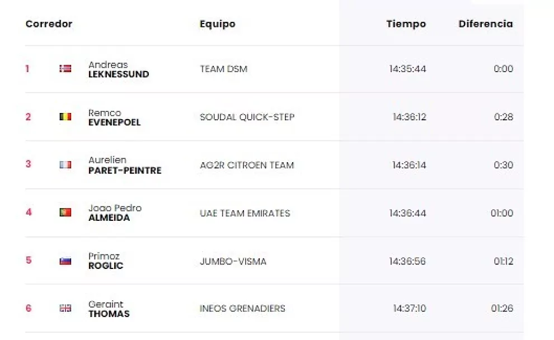Click the Equipo column header
The image size is (554, 340).
(x=217, y=24)
